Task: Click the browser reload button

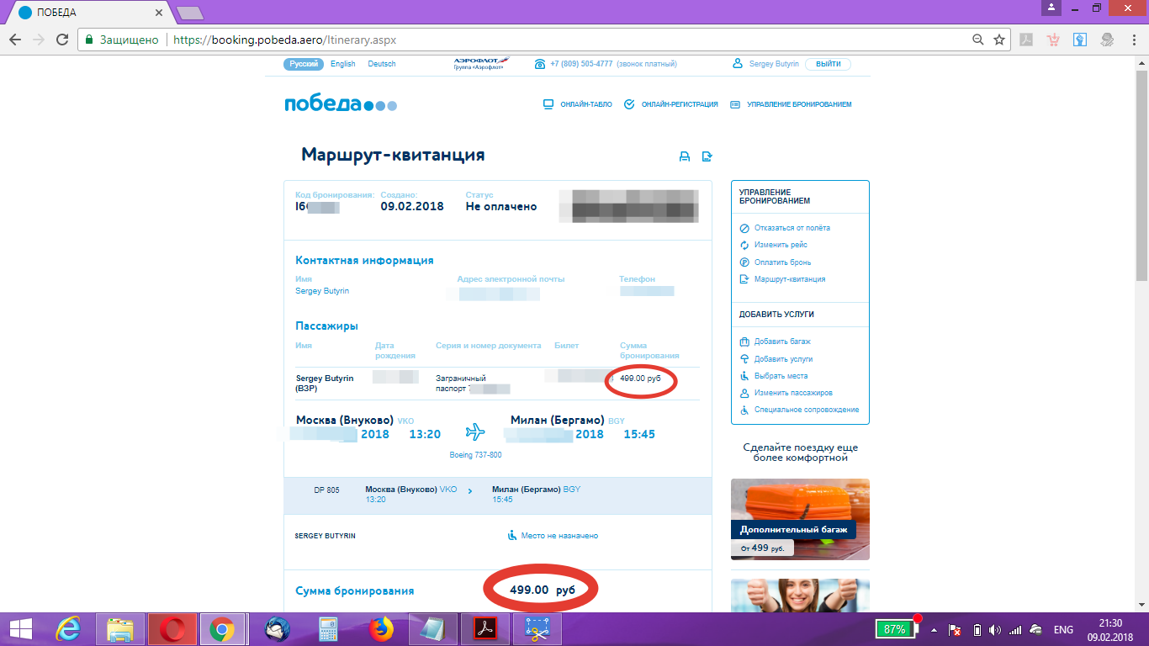Action: (x=61, y=40)
